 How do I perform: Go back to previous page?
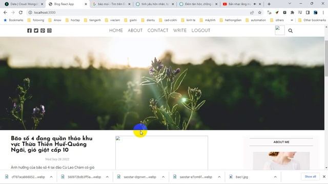(5, 12)
